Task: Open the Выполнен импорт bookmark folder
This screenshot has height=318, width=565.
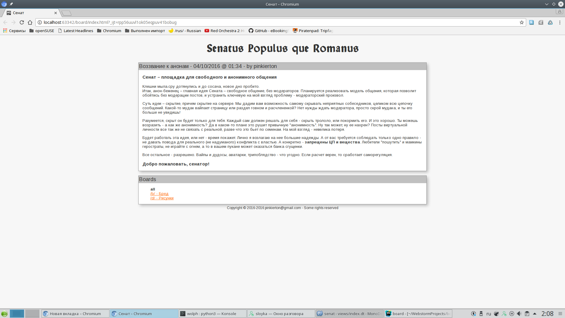Action: pos(145,31)
